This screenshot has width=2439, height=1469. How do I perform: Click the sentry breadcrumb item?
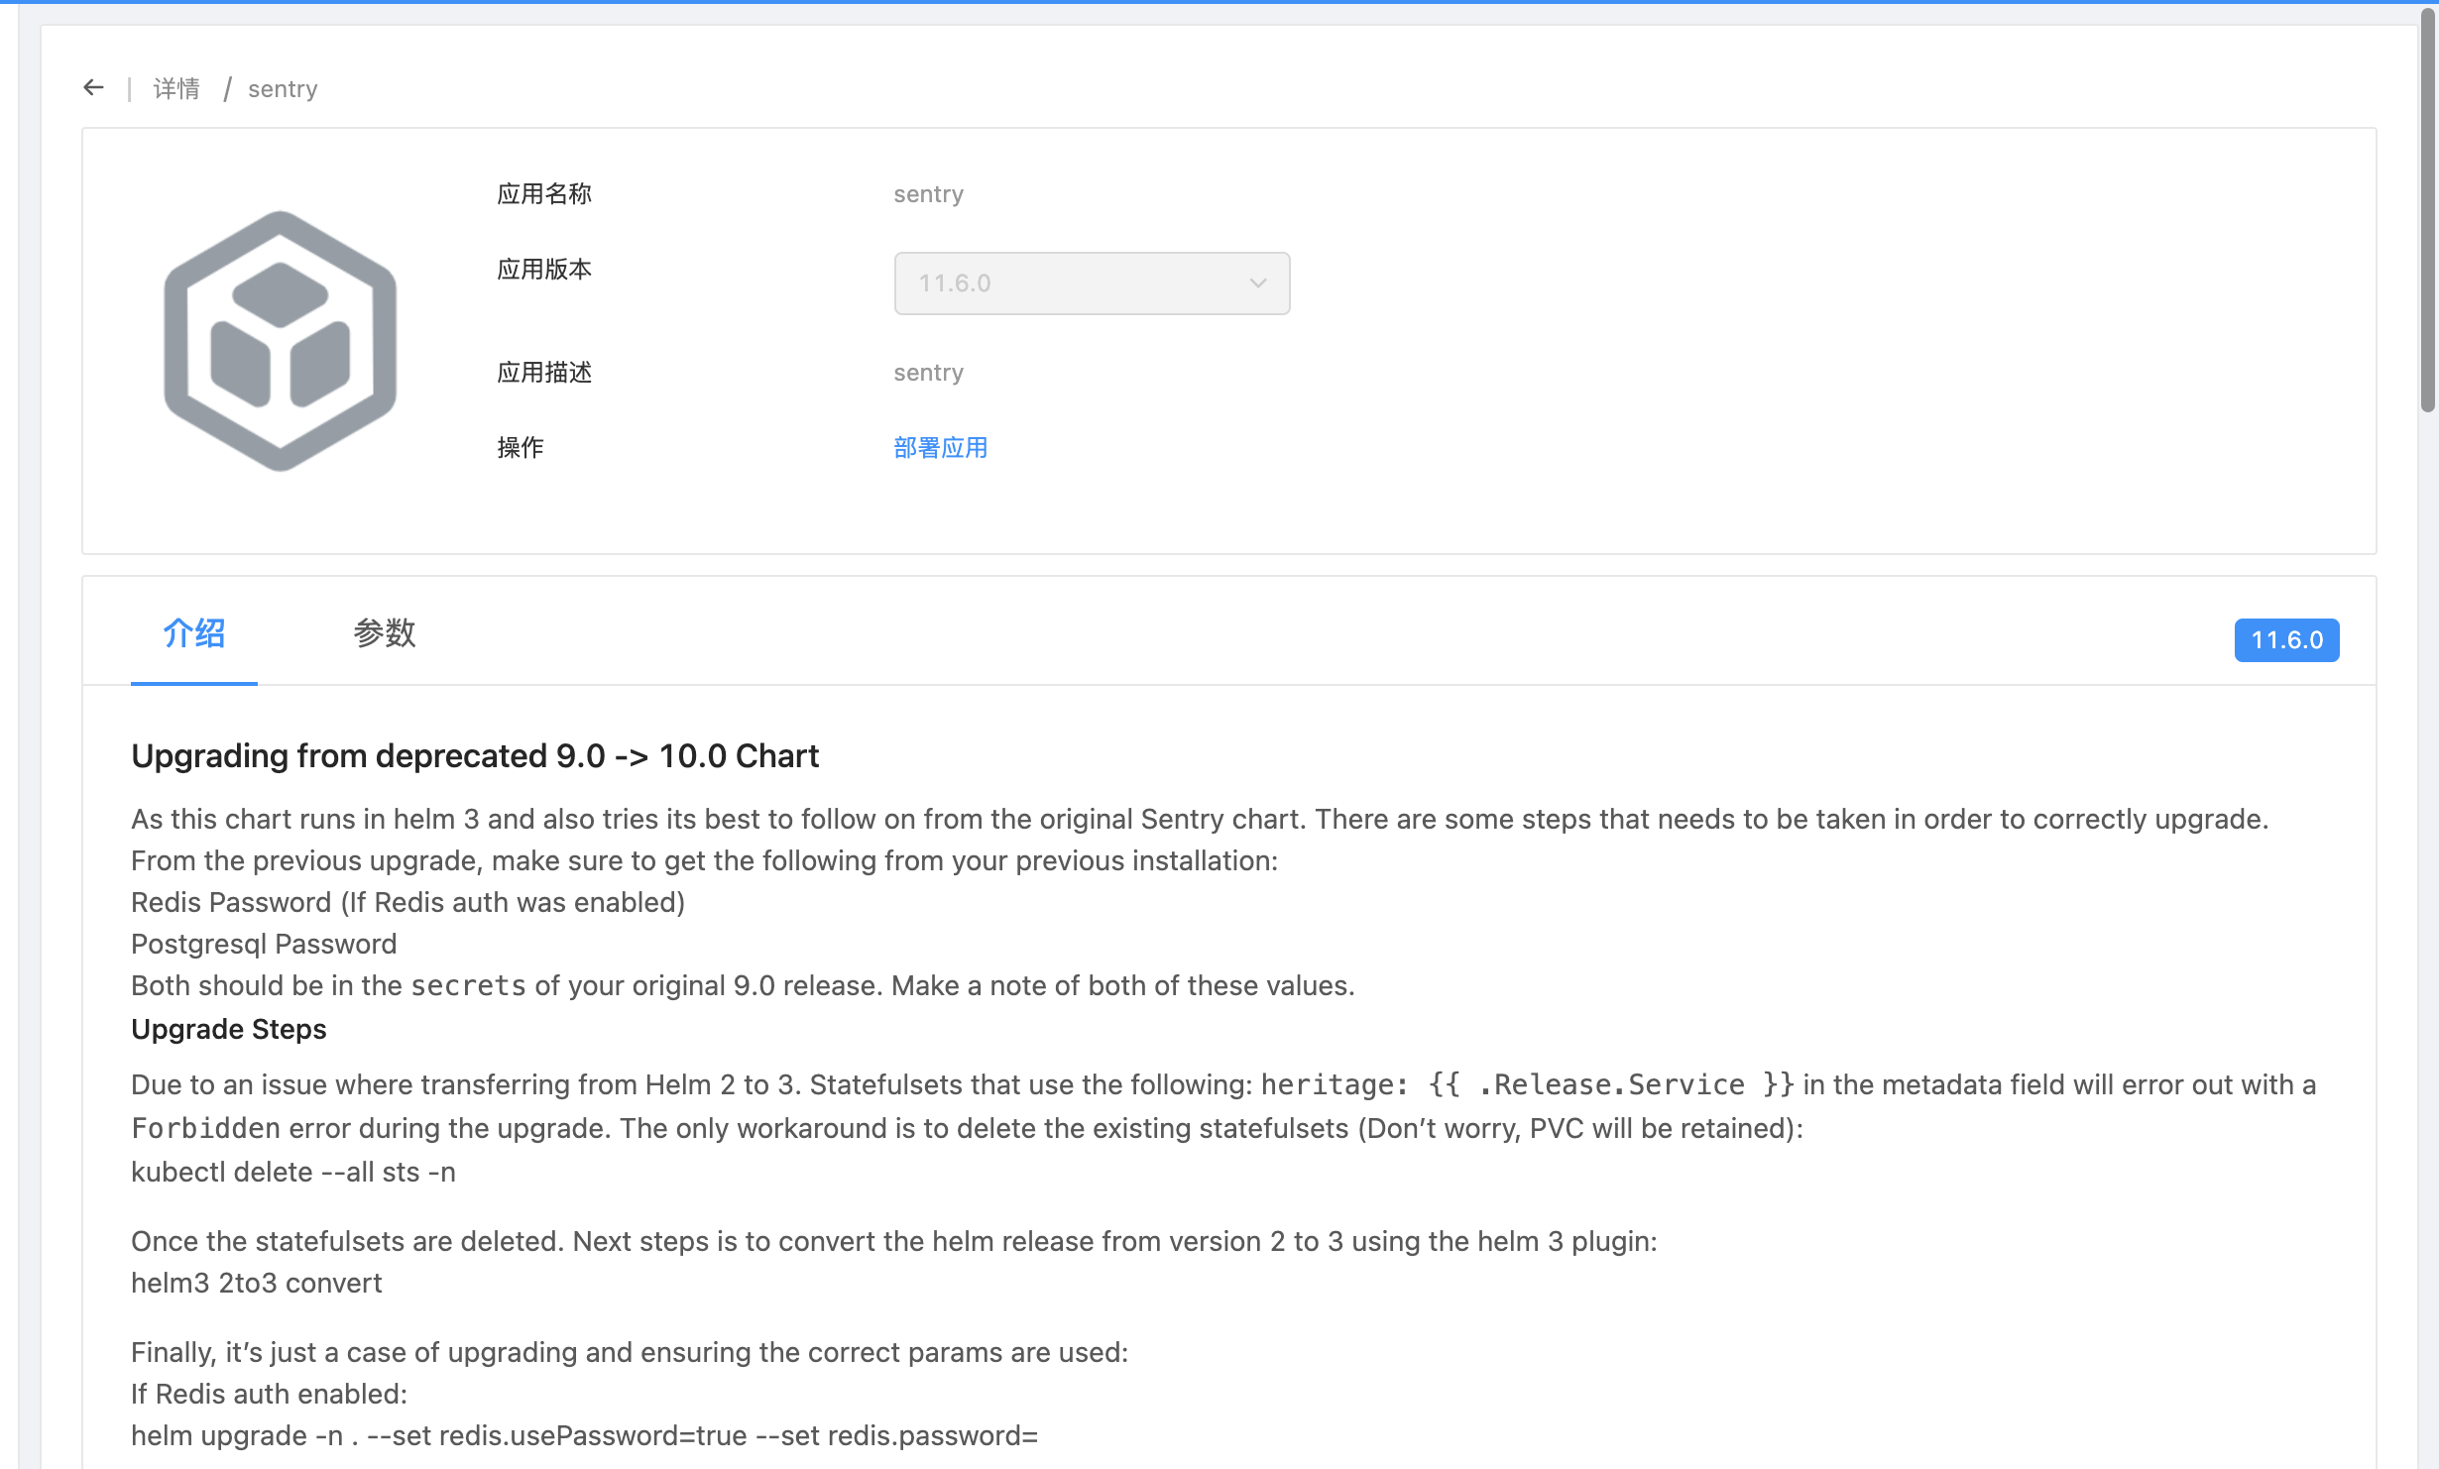tap(283, 89)
